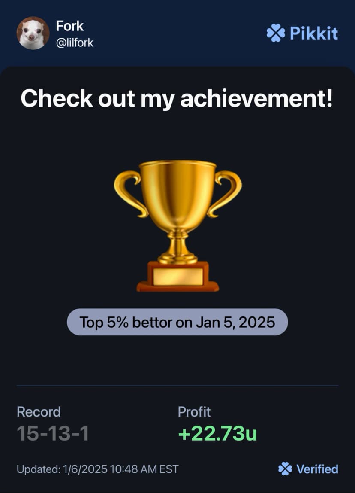Tap the Fork display name
Image resolution: width=355 pixels, height=493 pixels.
click(70, 26)
